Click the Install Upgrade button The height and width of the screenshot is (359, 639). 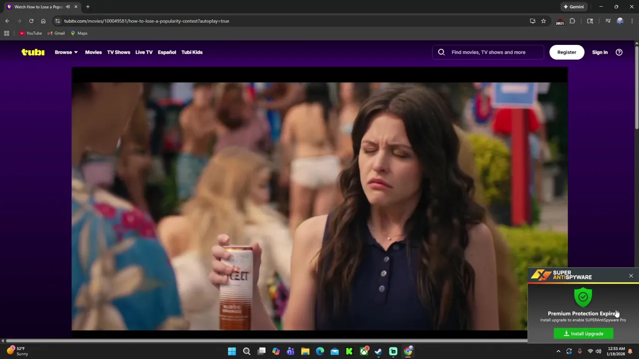coord(583,334)
